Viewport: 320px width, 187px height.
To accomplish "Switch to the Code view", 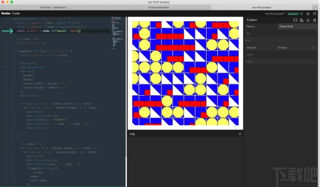I will tap(16, 13).
